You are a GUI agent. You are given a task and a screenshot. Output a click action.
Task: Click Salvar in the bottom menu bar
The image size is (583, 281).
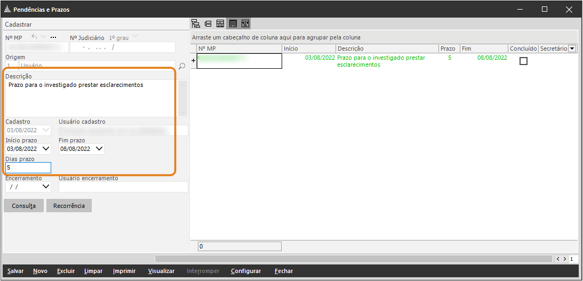pyautogui.click(x=15, y=271)
